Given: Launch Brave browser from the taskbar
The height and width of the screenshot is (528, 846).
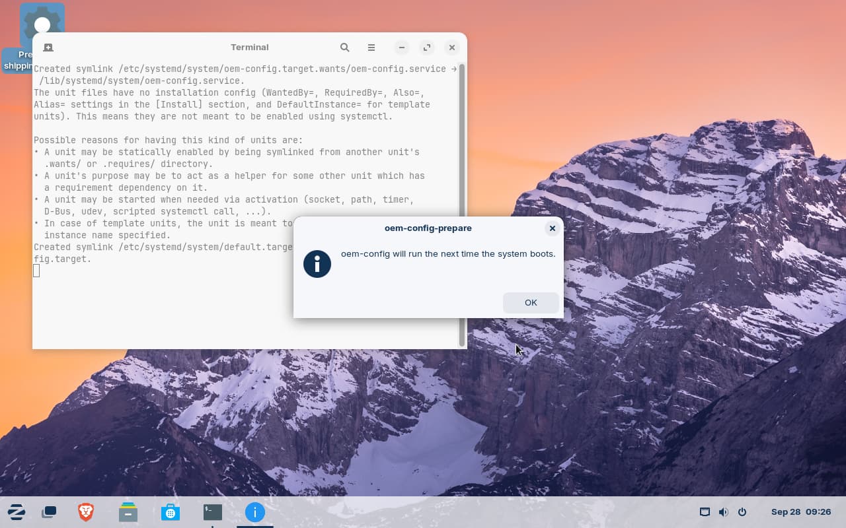Looking at the screenshot, I should pyautogui.click(x=85, y=512).
